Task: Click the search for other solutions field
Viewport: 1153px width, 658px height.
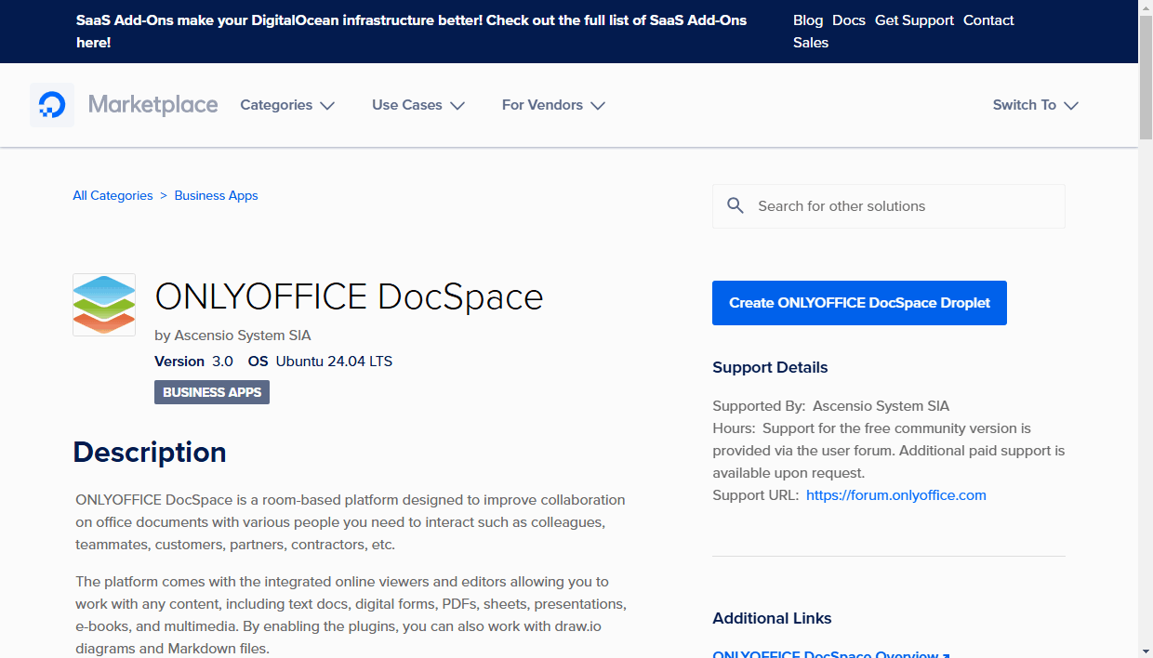Action: (x=888, y=205)
